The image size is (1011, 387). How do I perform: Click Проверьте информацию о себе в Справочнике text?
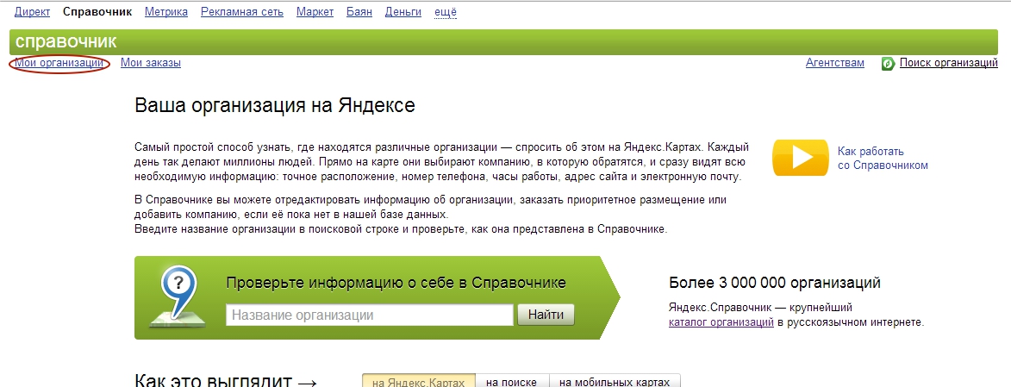tap(396, 283)
